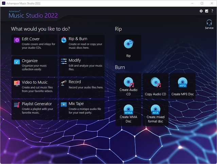
Task: Maximize the Ashampoo Music Studio window
Action: pos(202,3)
